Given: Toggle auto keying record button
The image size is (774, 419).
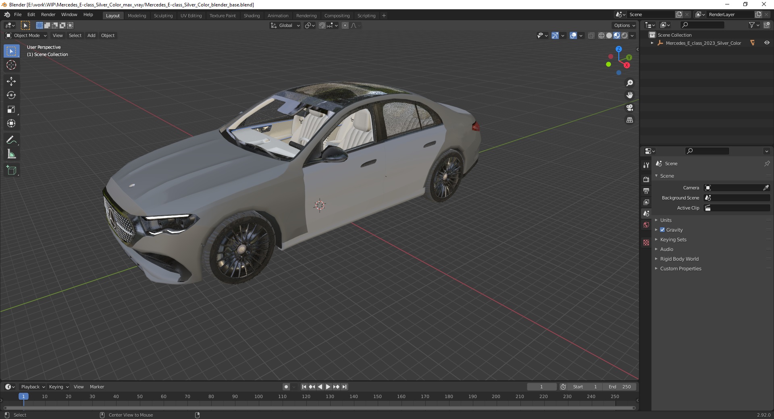Looking at the screenshot, I should (x=286, y=387).
